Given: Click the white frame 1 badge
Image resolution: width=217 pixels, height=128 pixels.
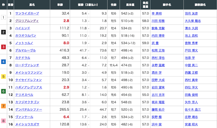Looking at the screenshot, I should click(x=3, y=17).
